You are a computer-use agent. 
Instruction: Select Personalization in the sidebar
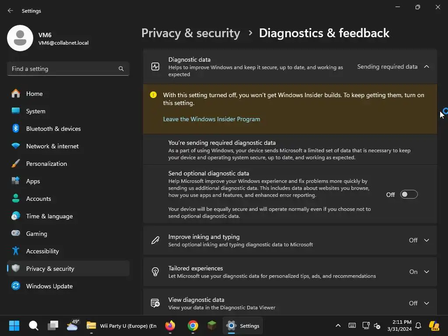pos(46,164)
